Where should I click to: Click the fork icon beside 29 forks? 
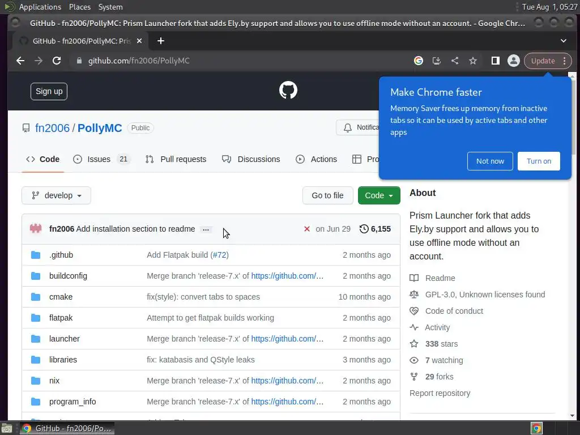[x=414, y=377]
